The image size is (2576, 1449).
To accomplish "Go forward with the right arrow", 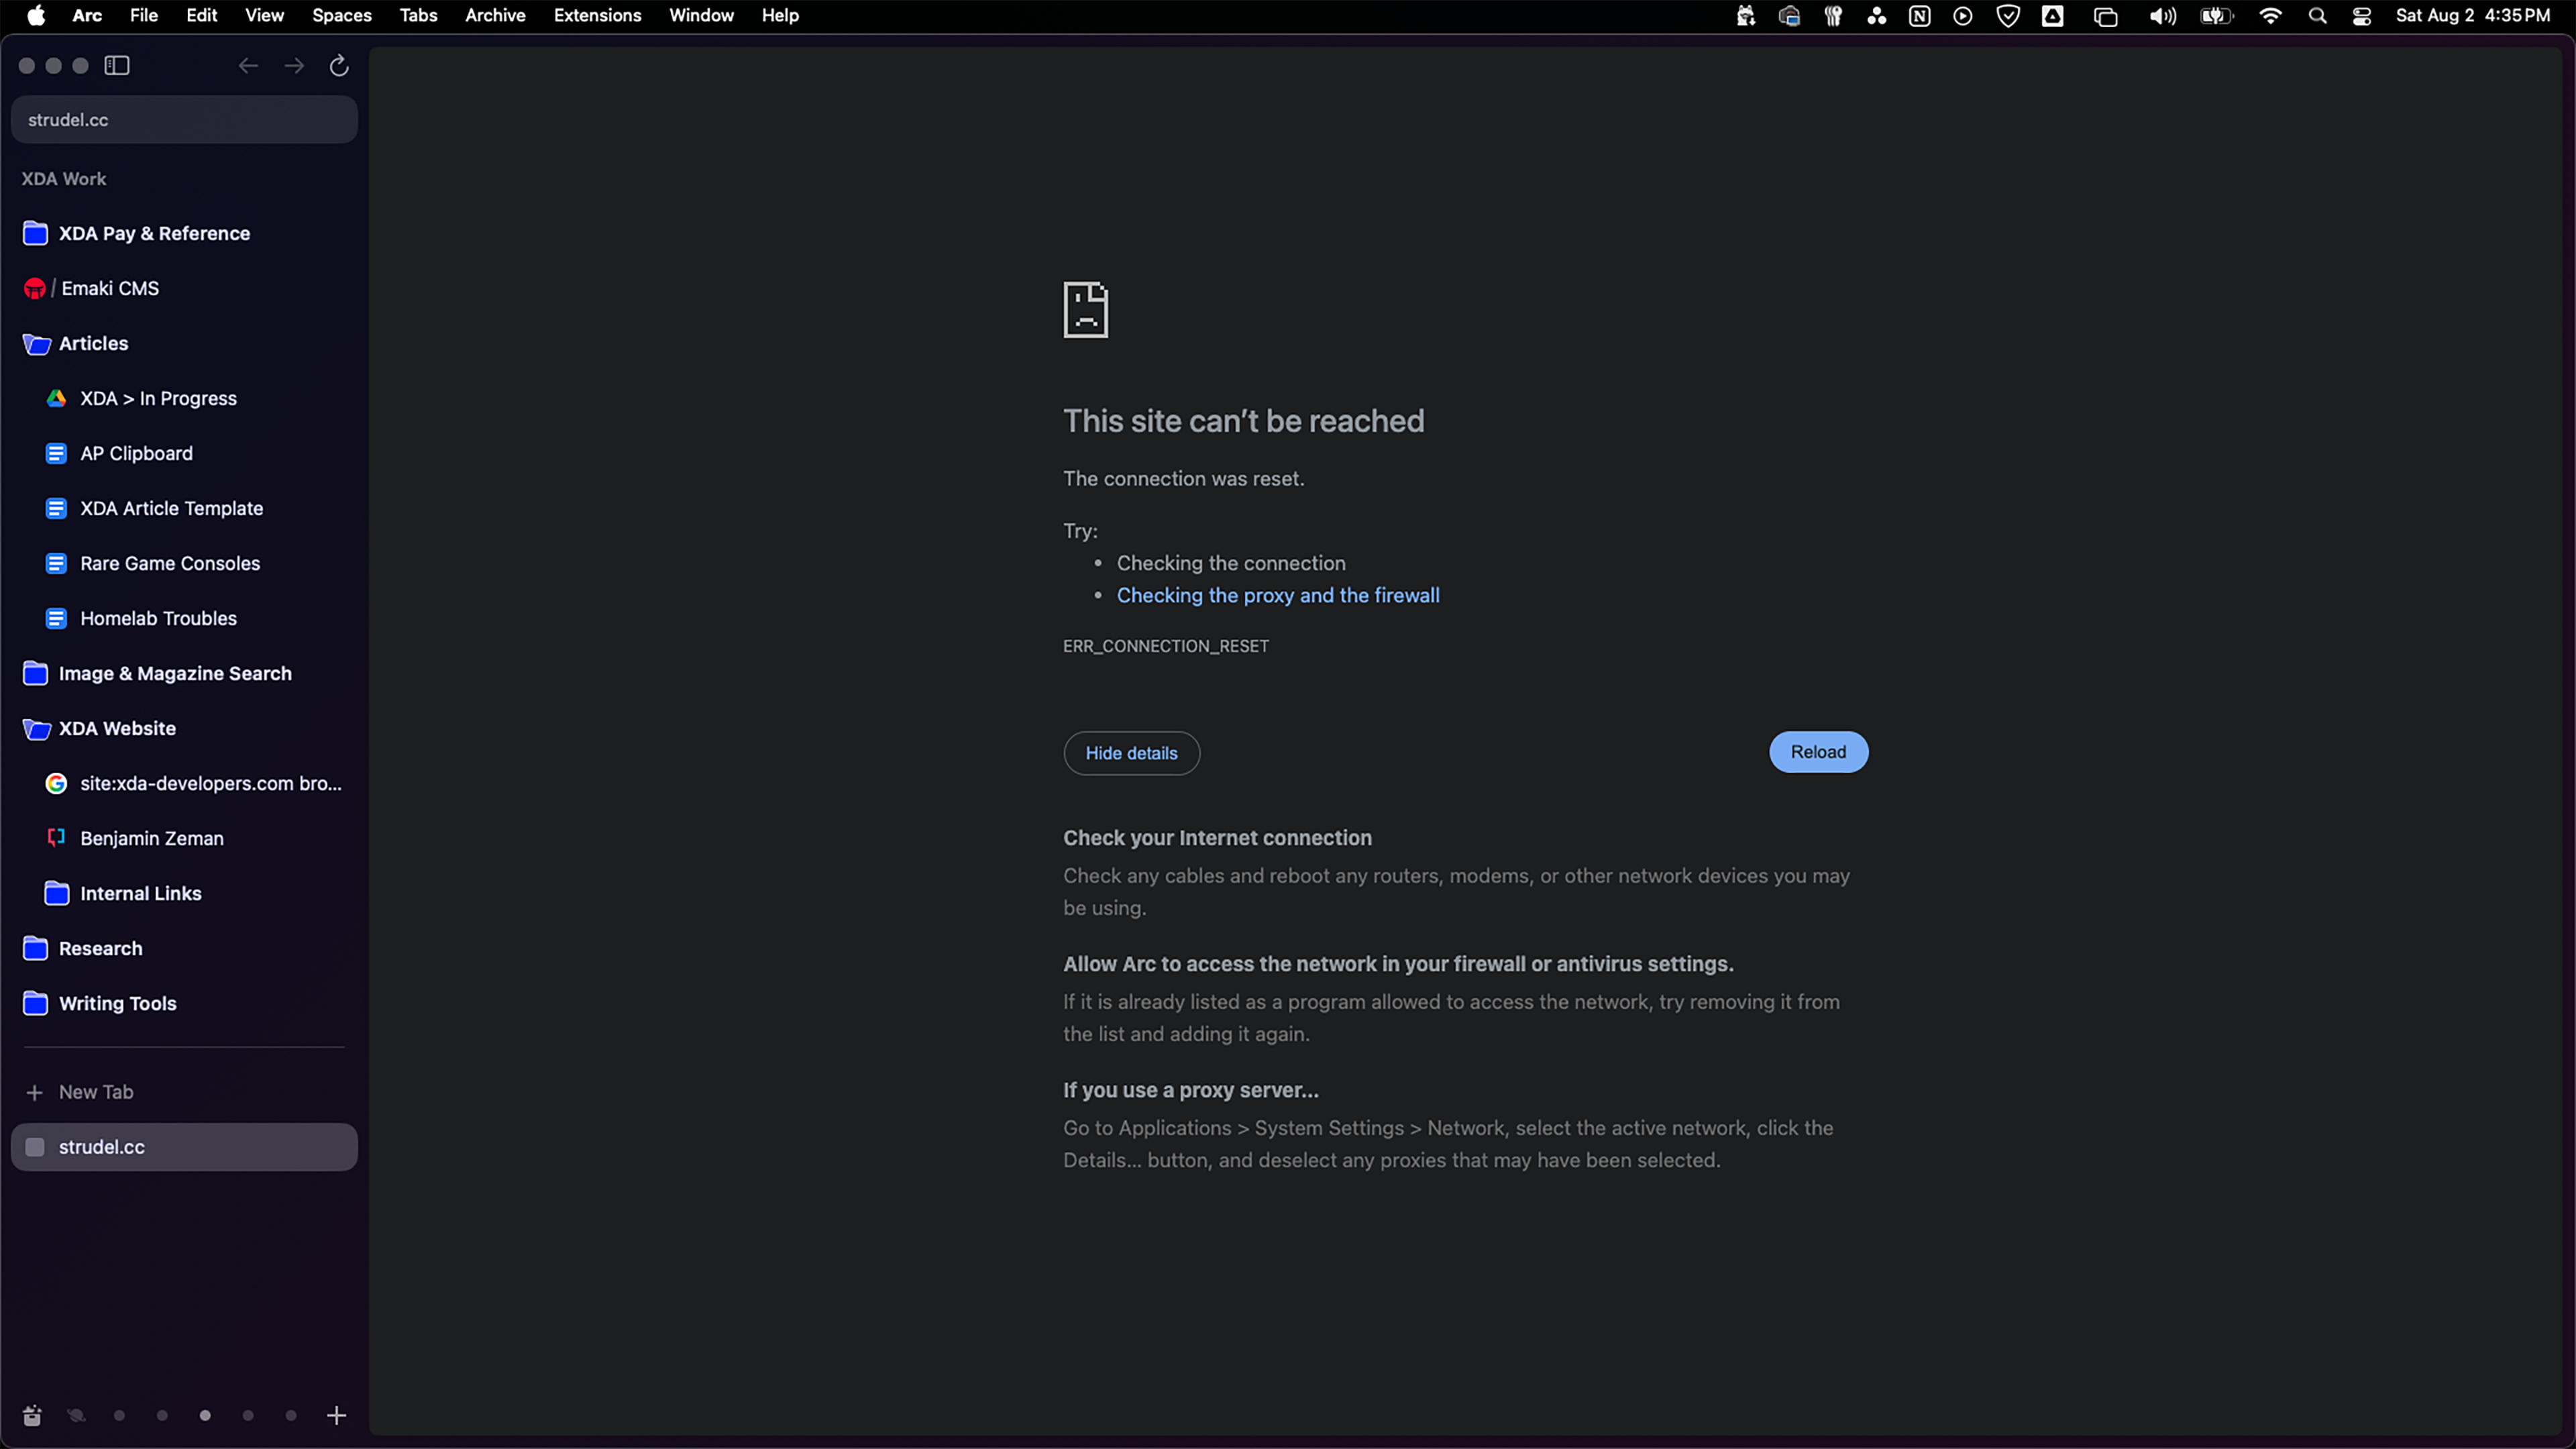I will tap(294, 66).
